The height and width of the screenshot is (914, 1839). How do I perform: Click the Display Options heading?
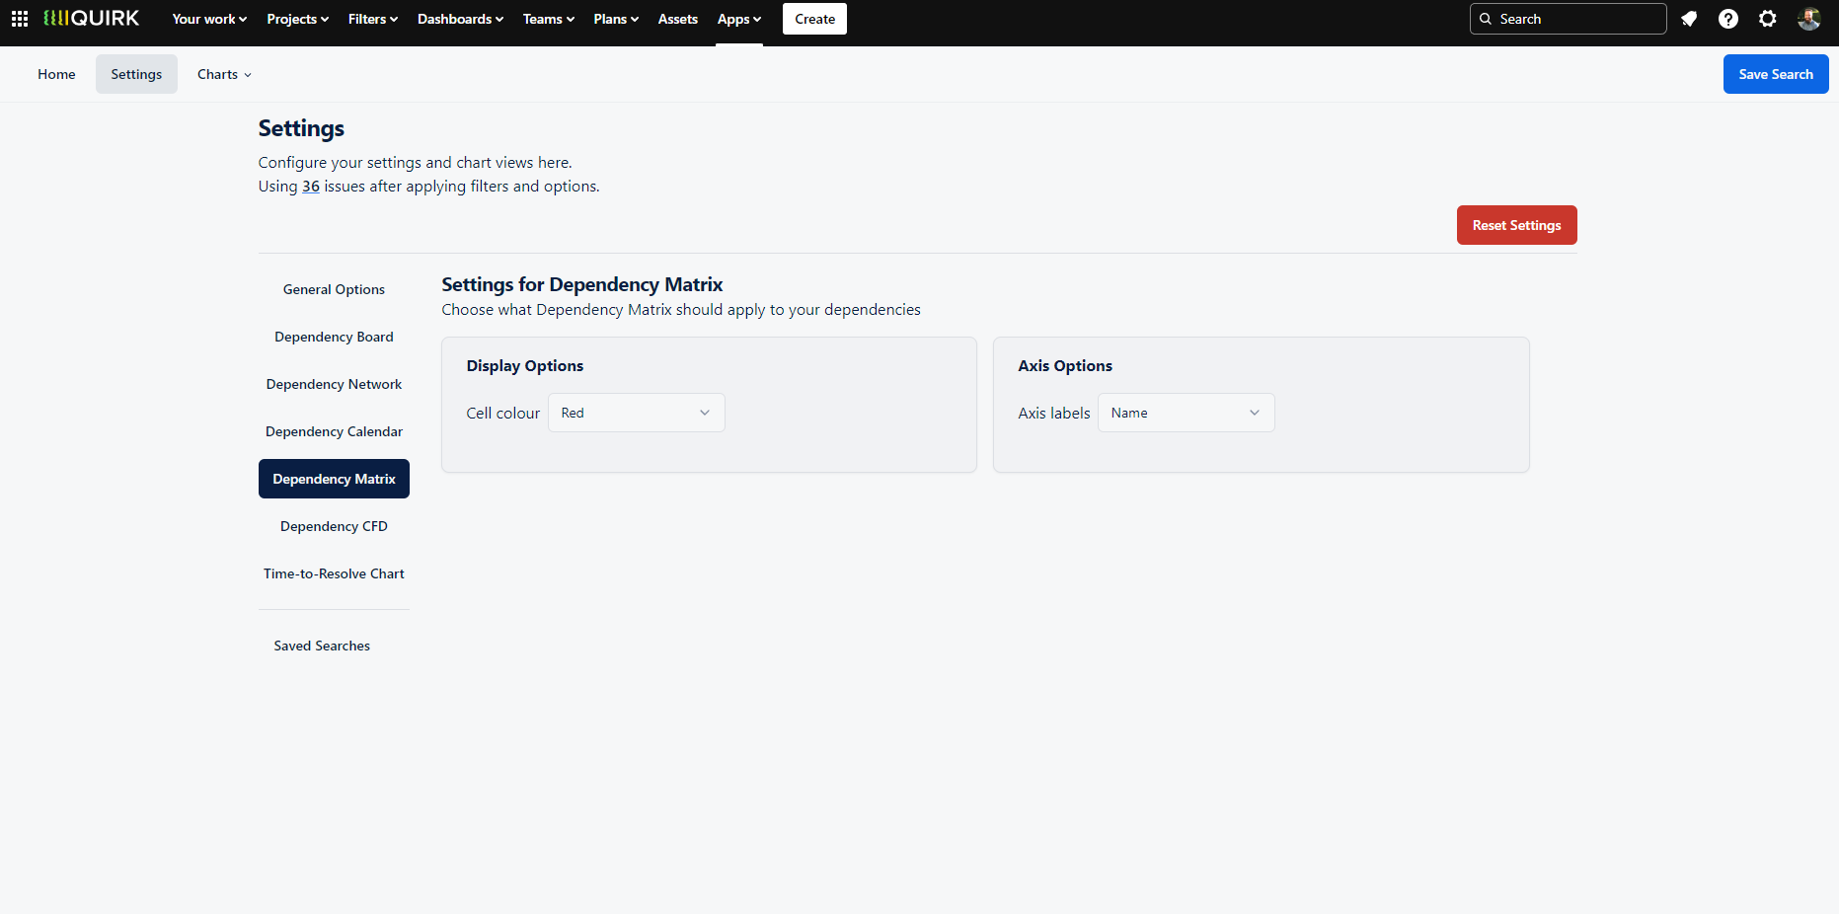524,366
